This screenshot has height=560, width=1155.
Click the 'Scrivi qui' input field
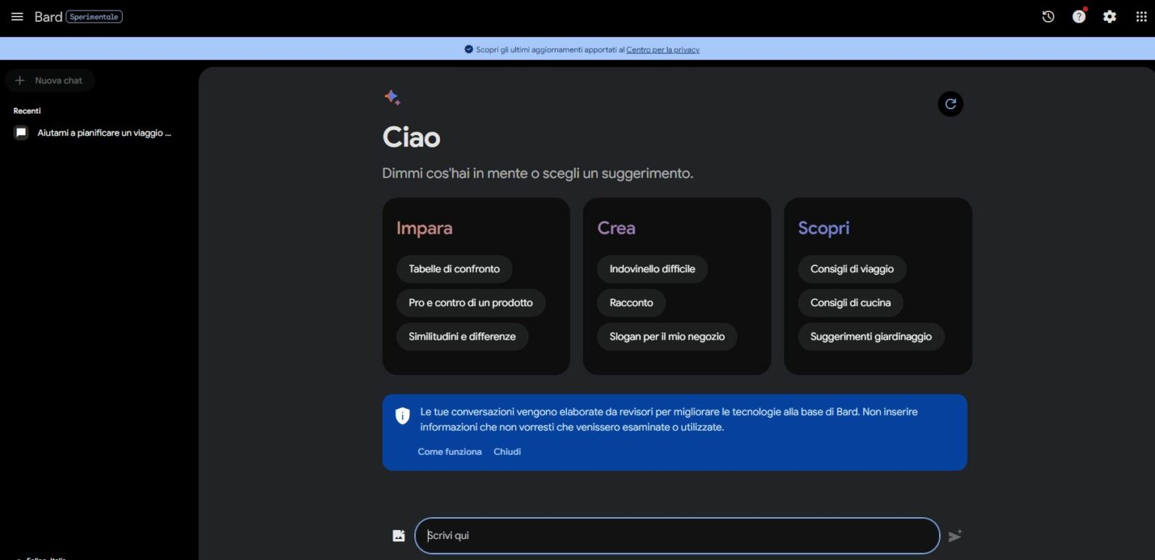coord(677,535)
